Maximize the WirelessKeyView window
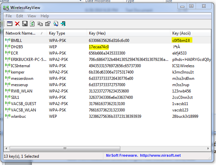This screenshot has height=165, width=216. coord(191,6)
